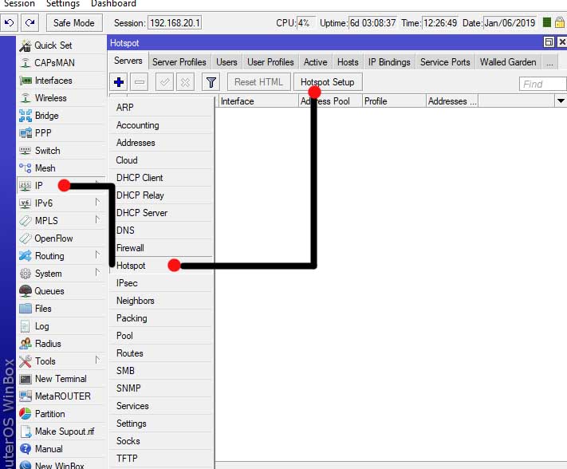The image size is (567, 469).
Task: Open the filter funnel icon
Action: (x=211, y=82)
